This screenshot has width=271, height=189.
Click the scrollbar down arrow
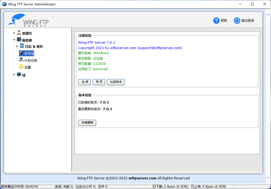268,177
